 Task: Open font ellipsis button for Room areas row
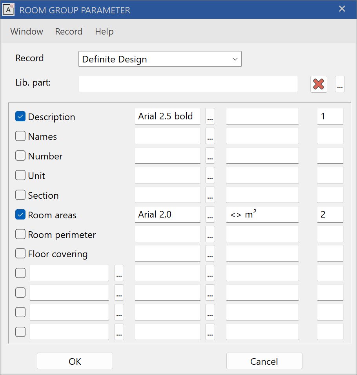click(210, 214)
